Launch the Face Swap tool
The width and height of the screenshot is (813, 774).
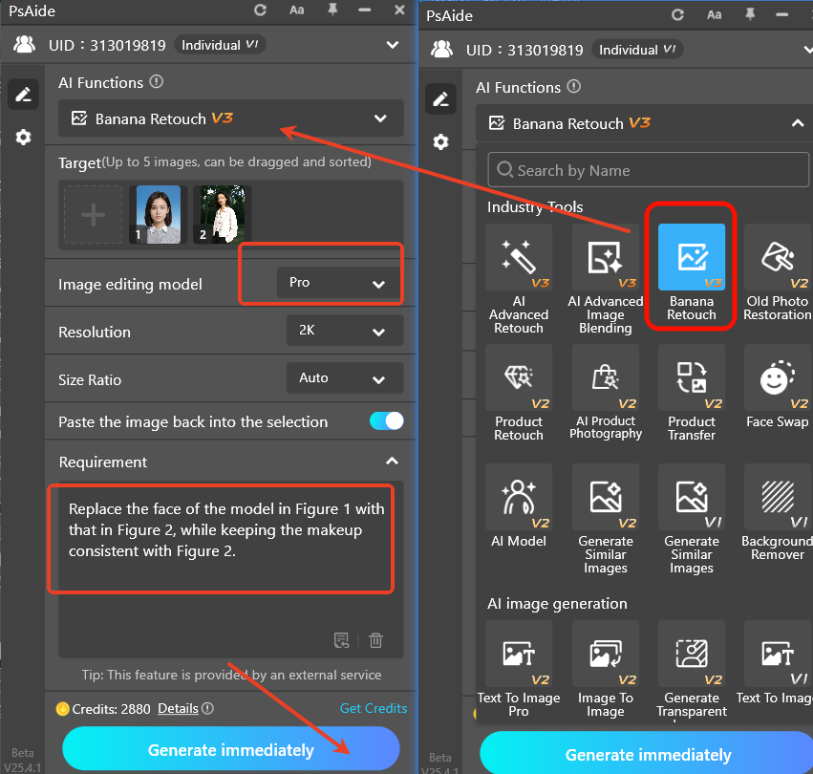pyautogui.click(x=777, y=394)
